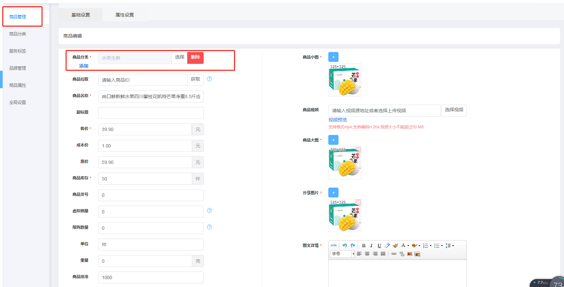Open 商品属性 in sidebar

click(18, 85)
